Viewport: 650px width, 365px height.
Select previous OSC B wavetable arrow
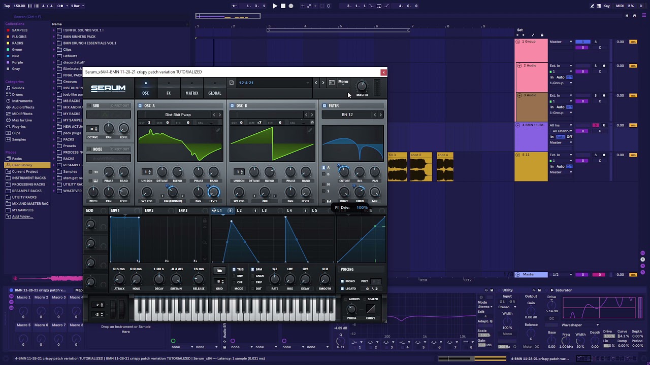pyautogui.click(x=306, y=115)
